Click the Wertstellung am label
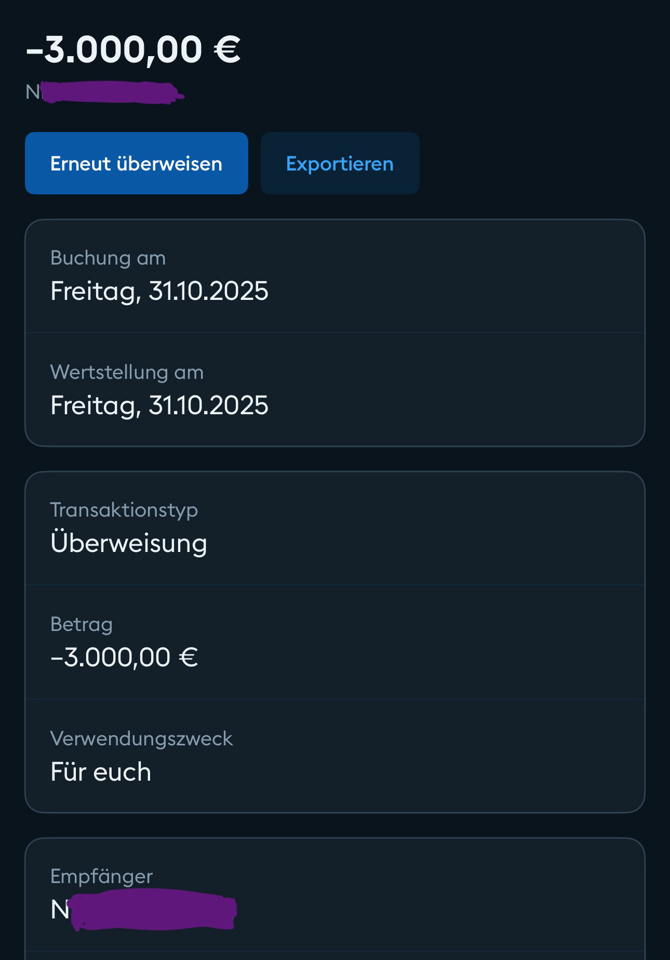The image size is (670, 960). point(127,372)
